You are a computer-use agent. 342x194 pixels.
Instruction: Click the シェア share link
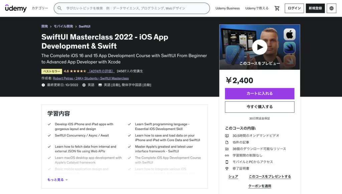tap(233, 177)
